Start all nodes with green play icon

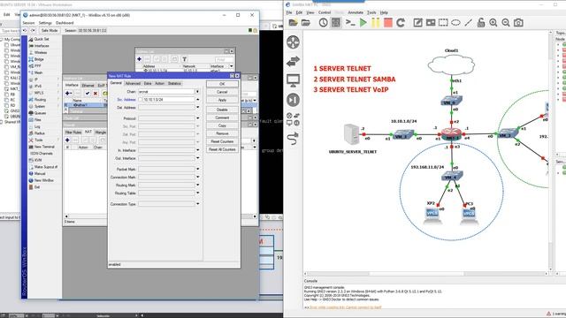pos(363,23)
